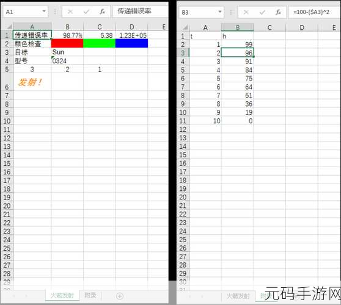The width and height of the screenshot is (341, 305).
Task: Select the cell showing 19
Action: coord(238,112)
